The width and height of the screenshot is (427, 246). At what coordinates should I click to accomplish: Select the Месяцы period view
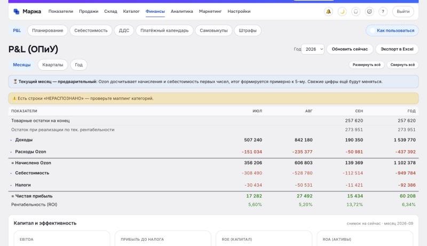[x=22, y=65]
